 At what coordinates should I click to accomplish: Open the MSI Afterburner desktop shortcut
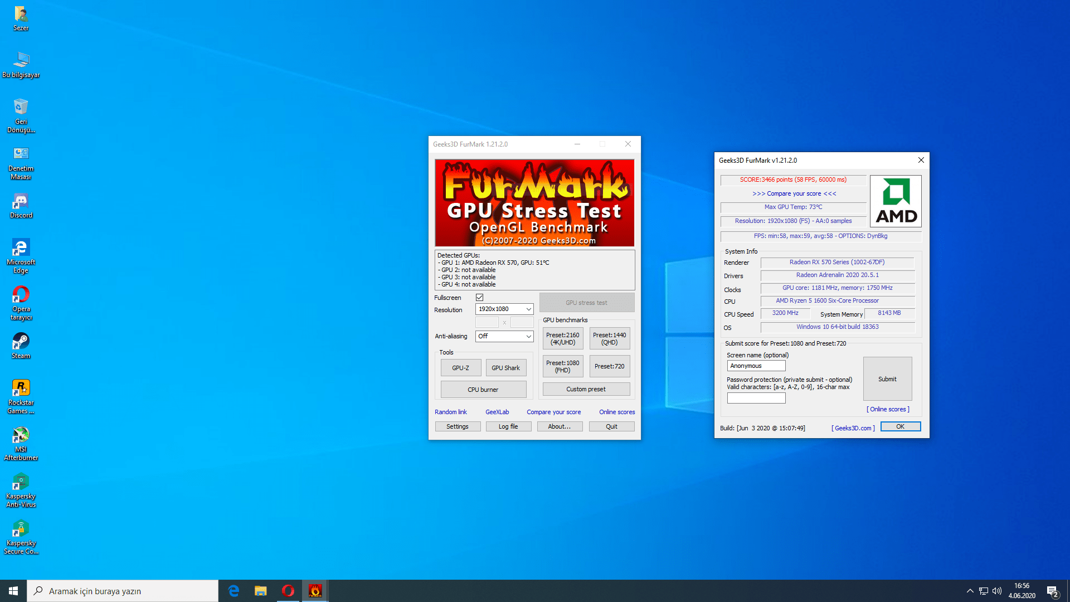click(x=21, y=435)
